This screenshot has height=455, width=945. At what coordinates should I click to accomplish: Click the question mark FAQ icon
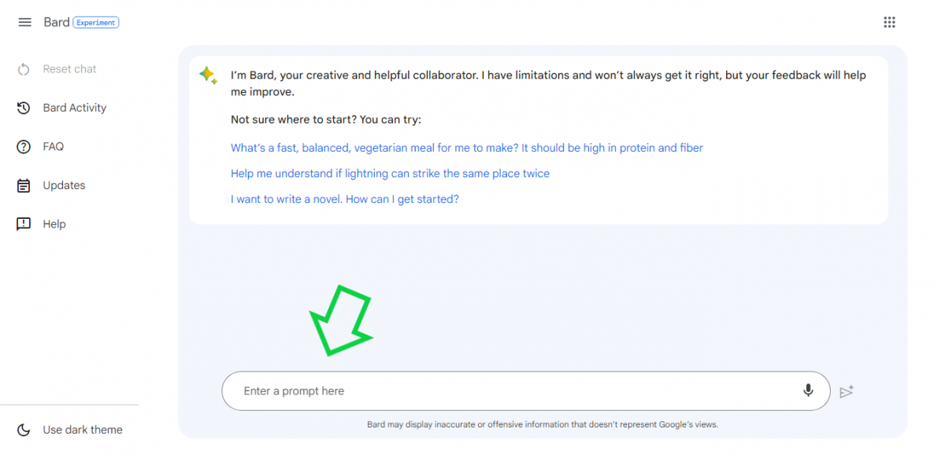pyautogui.click(x=24, y=146)
